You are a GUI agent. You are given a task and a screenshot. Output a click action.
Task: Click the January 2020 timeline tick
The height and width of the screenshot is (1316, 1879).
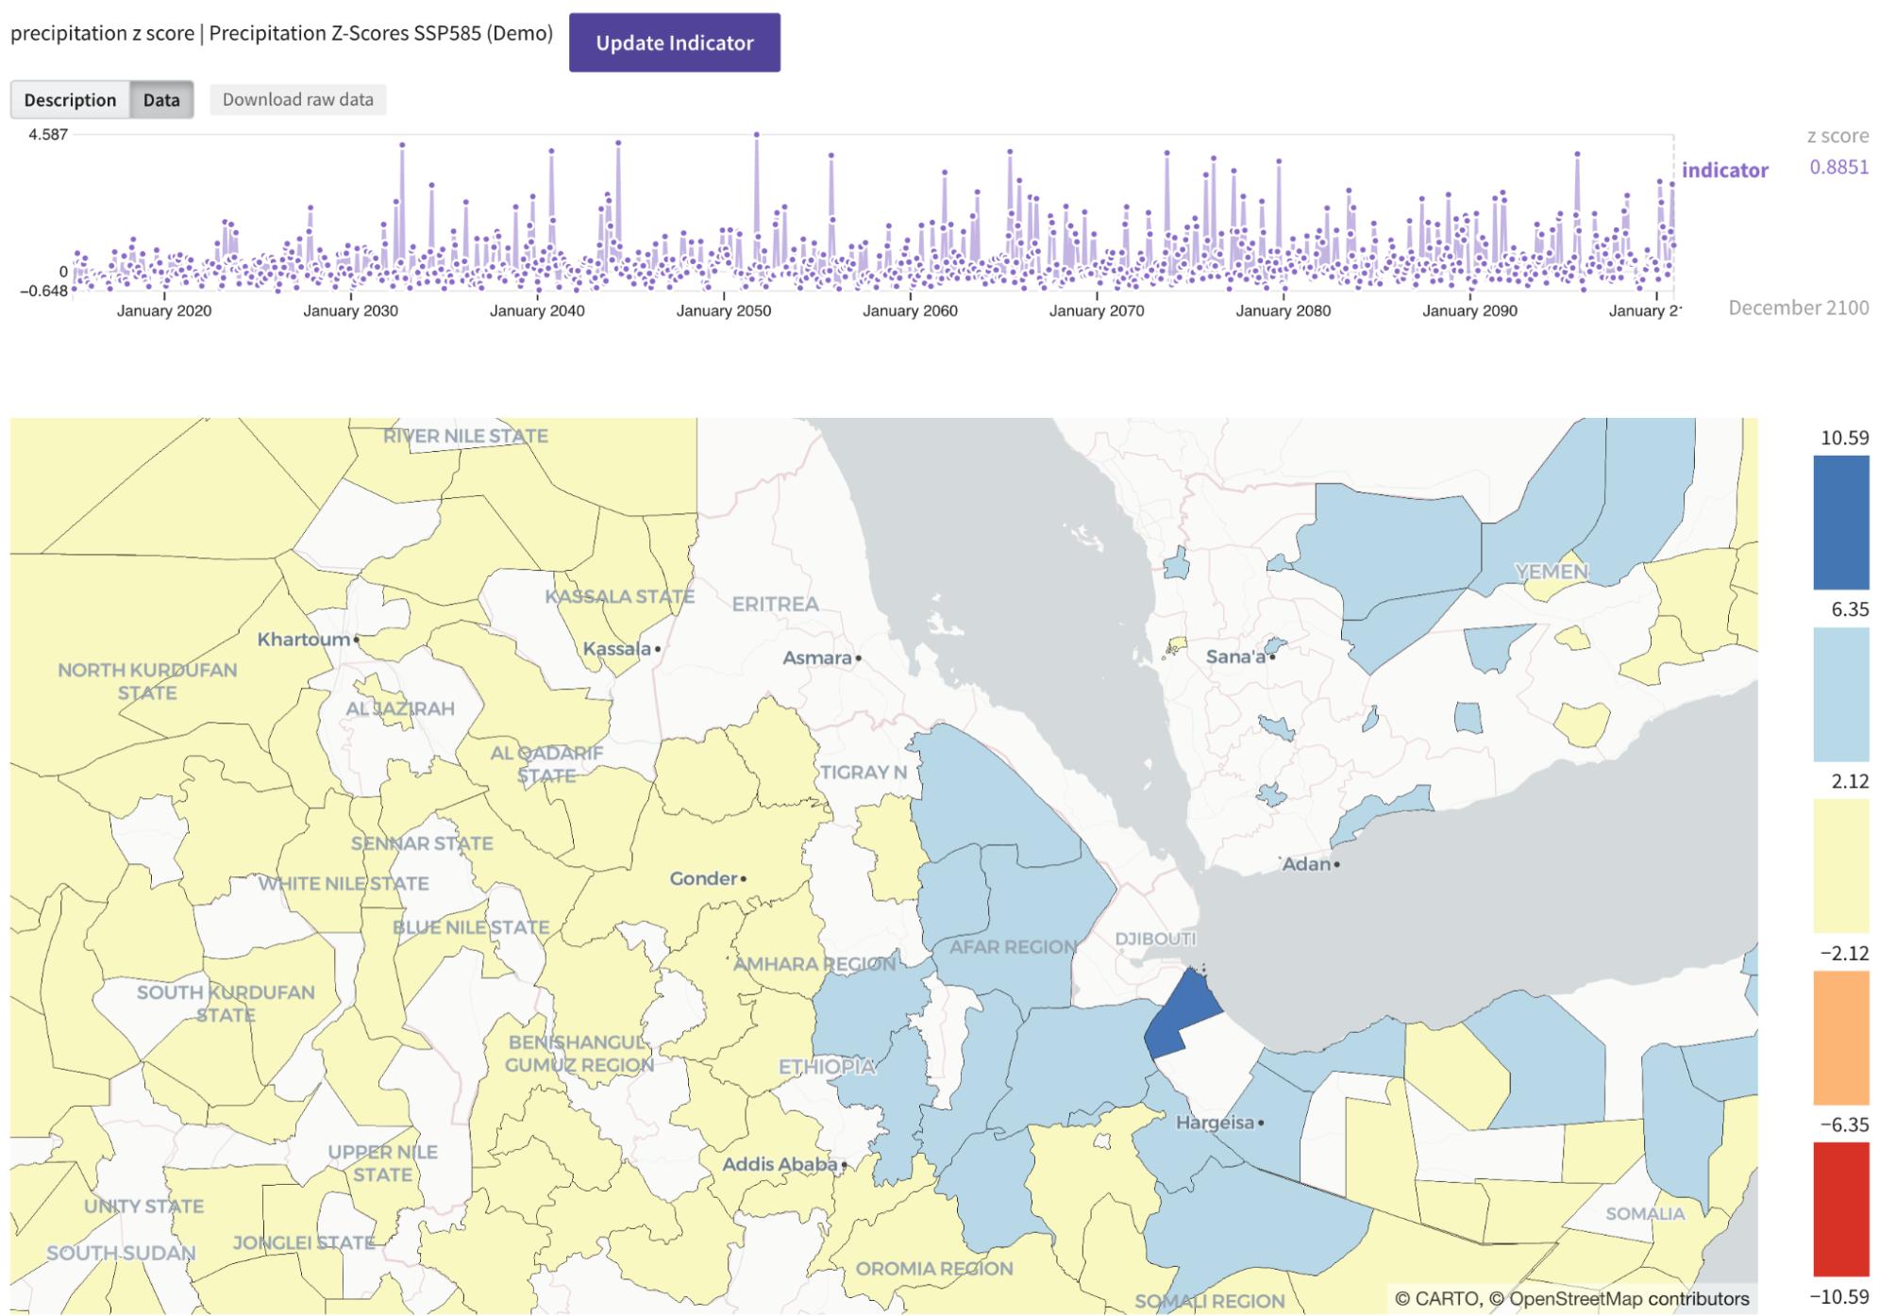coord(164,310)
